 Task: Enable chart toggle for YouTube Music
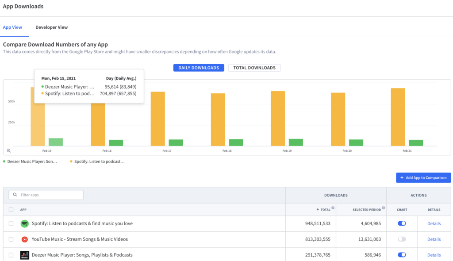click(x=402, y=239)
